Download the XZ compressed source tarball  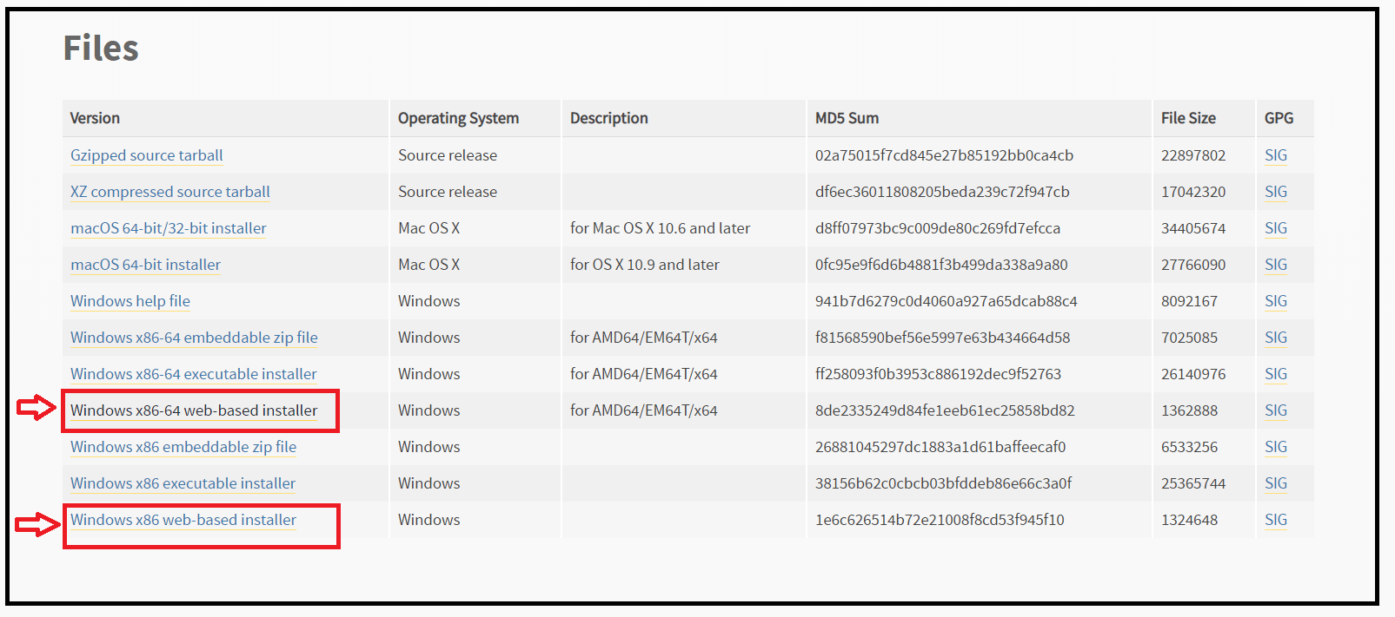(x=169, y=192)
